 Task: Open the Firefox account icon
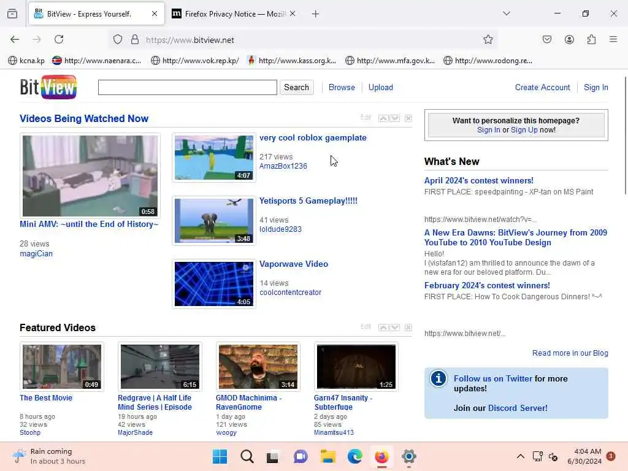[569, 39]
